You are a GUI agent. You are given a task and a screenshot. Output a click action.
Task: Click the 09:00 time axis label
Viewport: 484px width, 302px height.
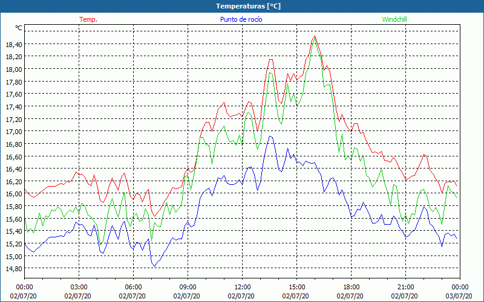[188, 288]
